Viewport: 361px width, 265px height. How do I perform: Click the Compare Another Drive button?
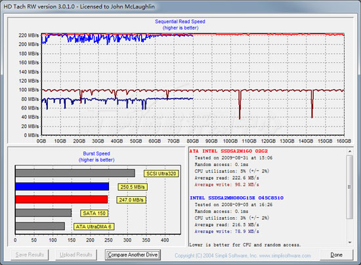[x=133, y=255]
